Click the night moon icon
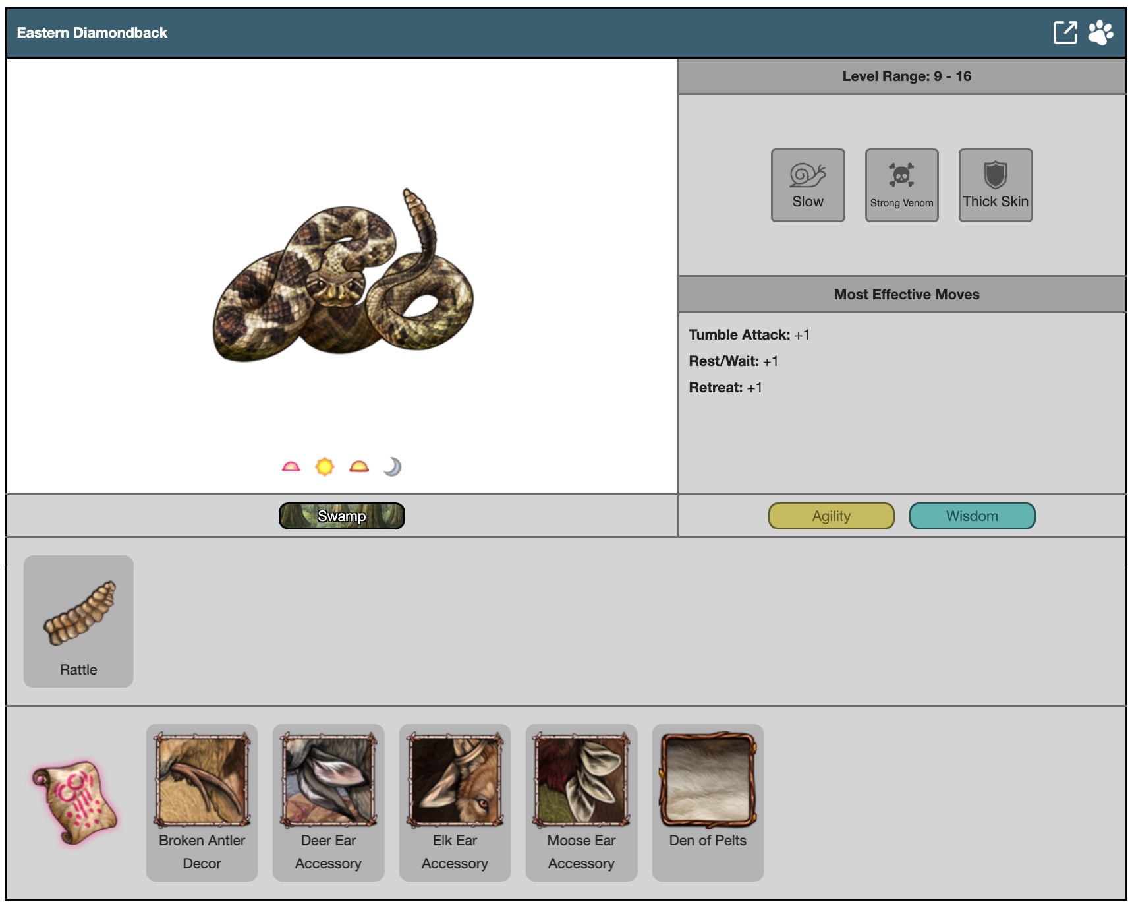The width and height of the screenshot is (1132, 906). coord(393,467)
